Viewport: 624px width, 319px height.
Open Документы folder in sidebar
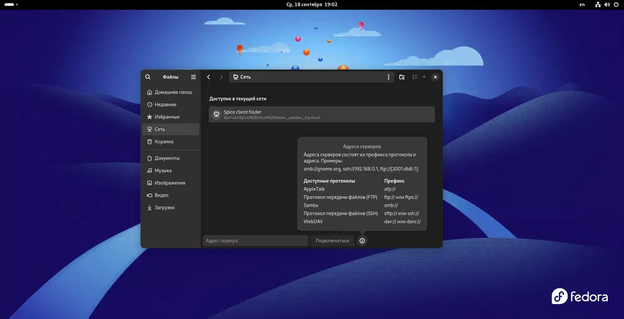click(171, 158)
